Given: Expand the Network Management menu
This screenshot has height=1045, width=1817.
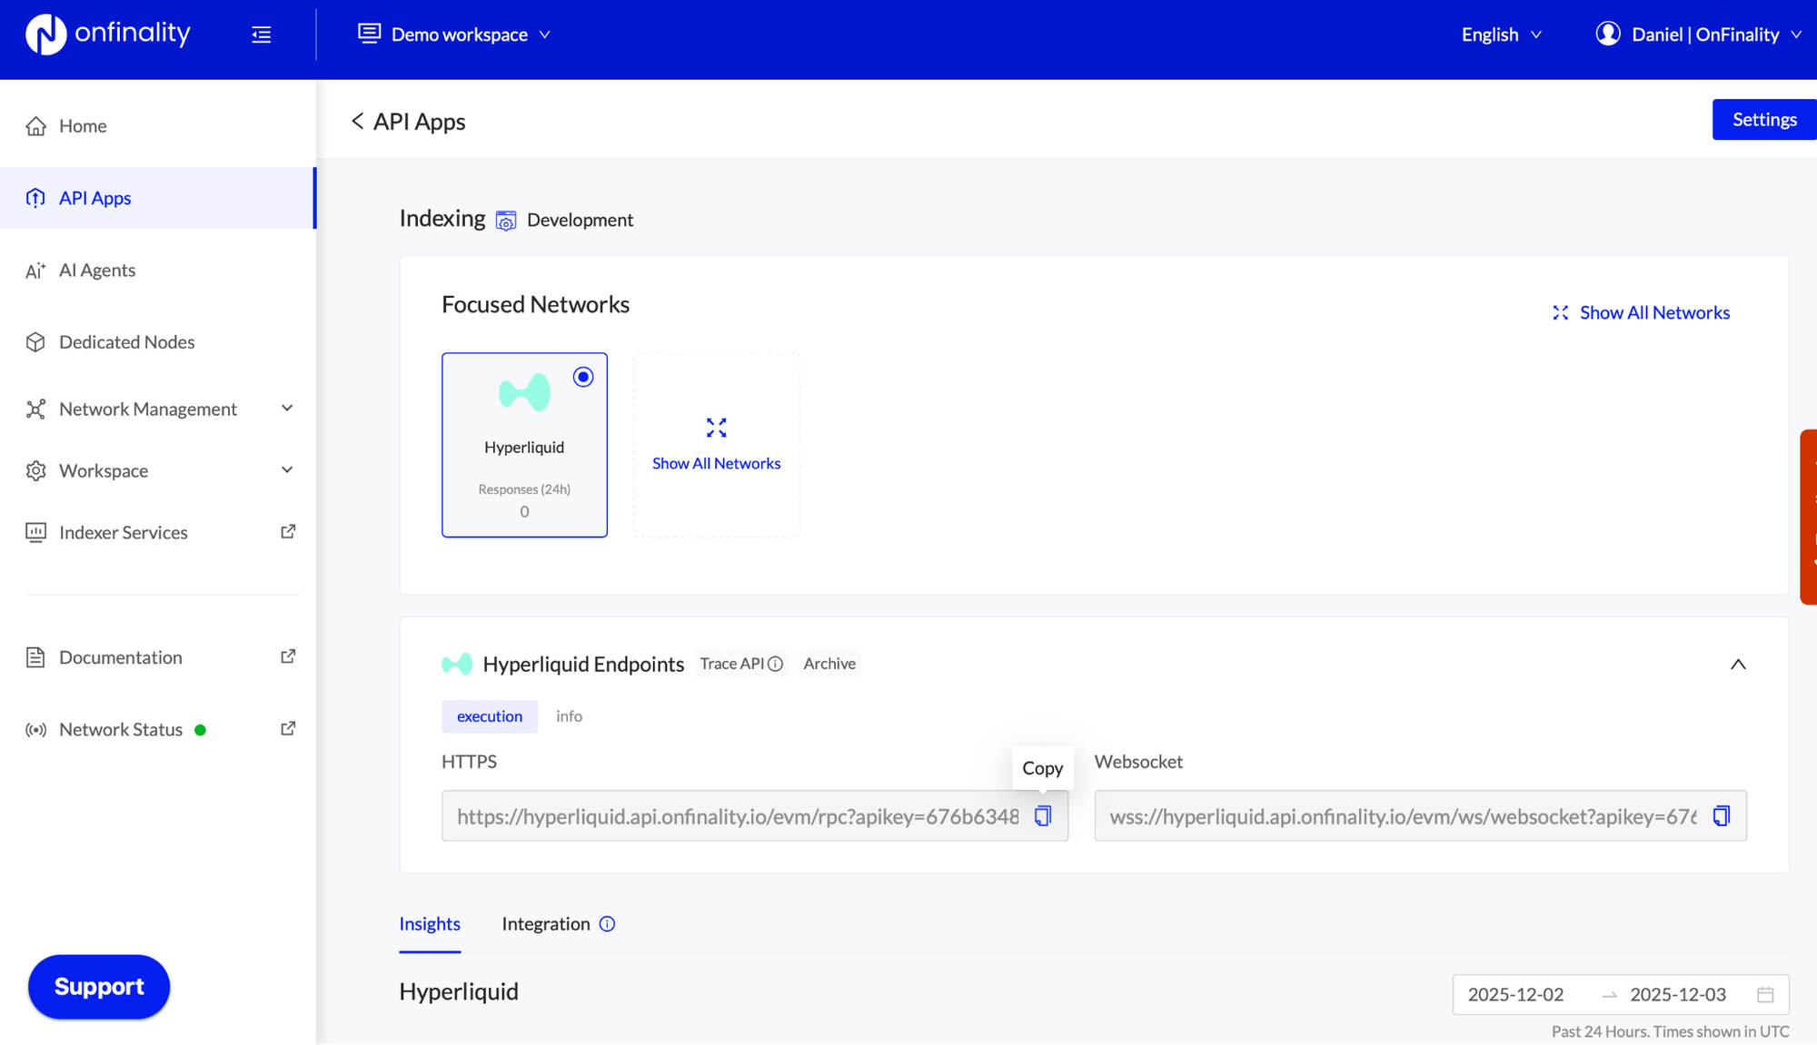Looking at the screenshot, I should (286, 409).
